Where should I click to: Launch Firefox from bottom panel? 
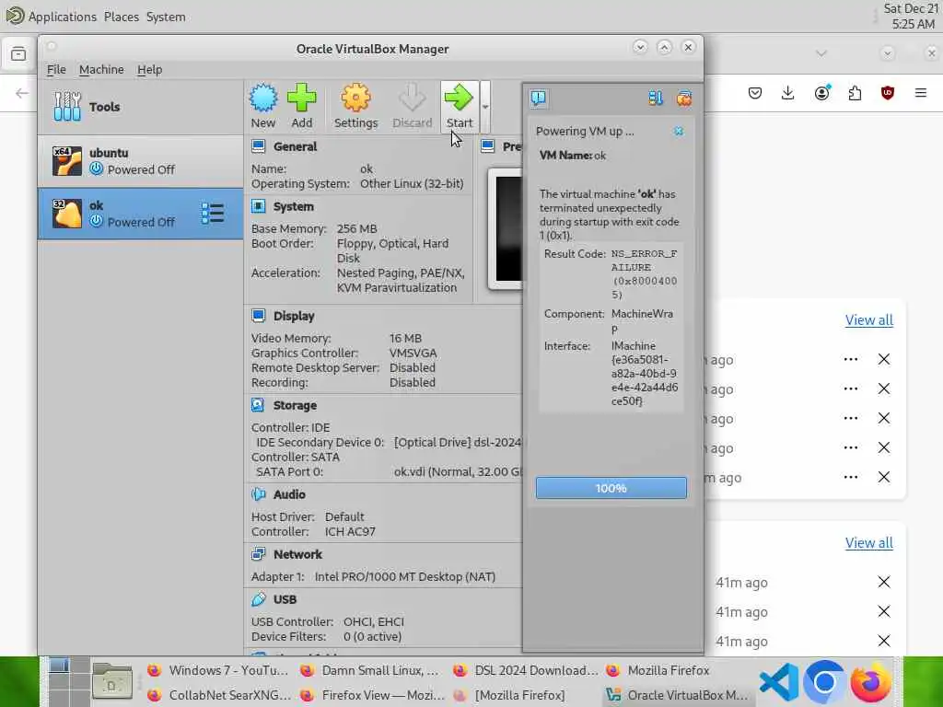tap(870, 682)
